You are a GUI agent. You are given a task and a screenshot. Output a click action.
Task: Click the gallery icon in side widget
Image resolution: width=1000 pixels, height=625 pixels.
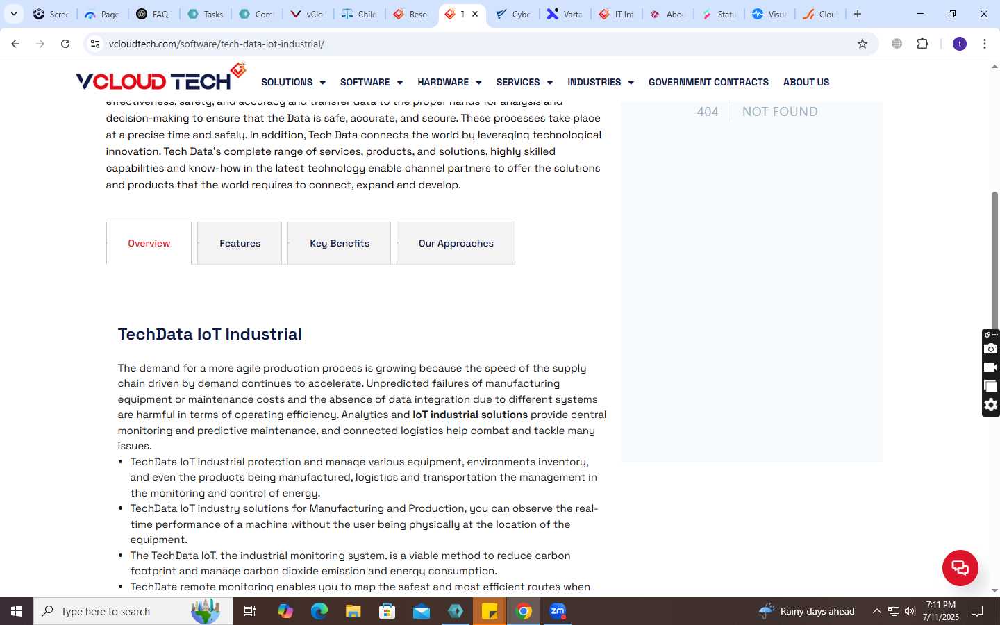click(x=991, y=386)
